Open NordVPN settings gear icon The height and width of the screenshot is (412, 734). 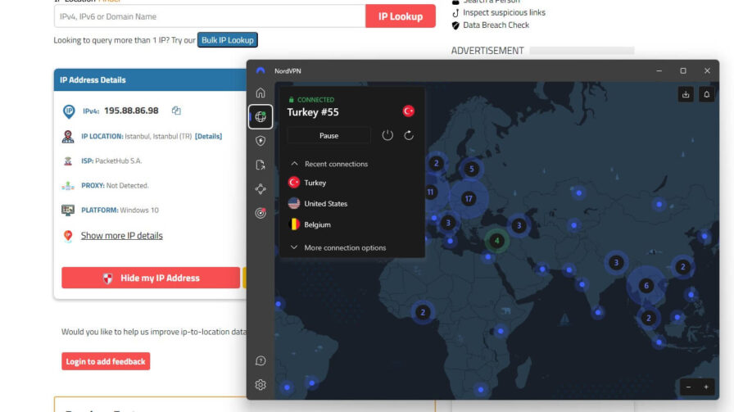tap(261, 385)
